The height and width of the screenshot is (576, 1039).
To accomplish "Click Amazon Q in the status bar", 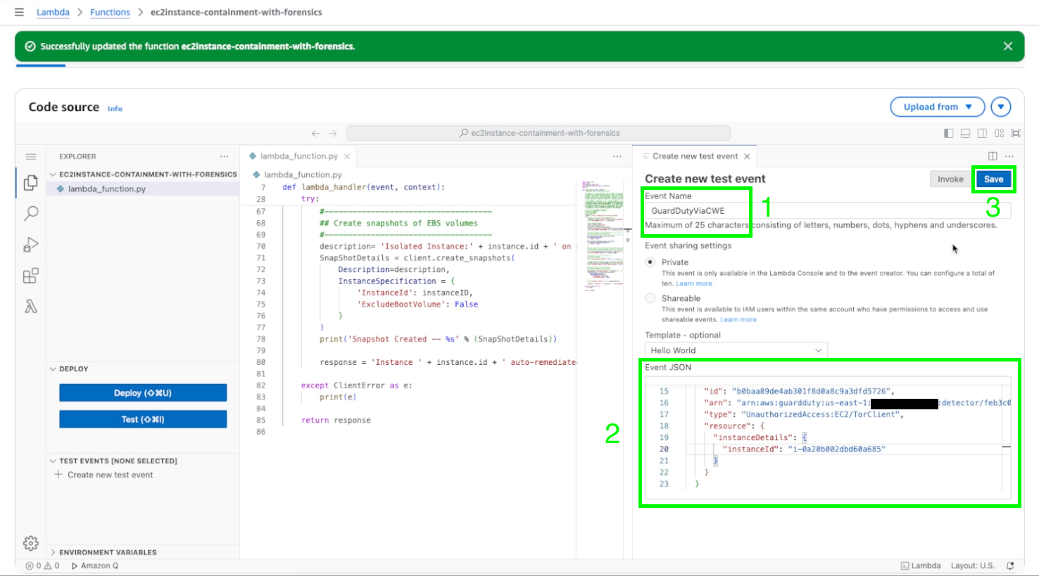I will pyautogui.click(x=95, y=565).
